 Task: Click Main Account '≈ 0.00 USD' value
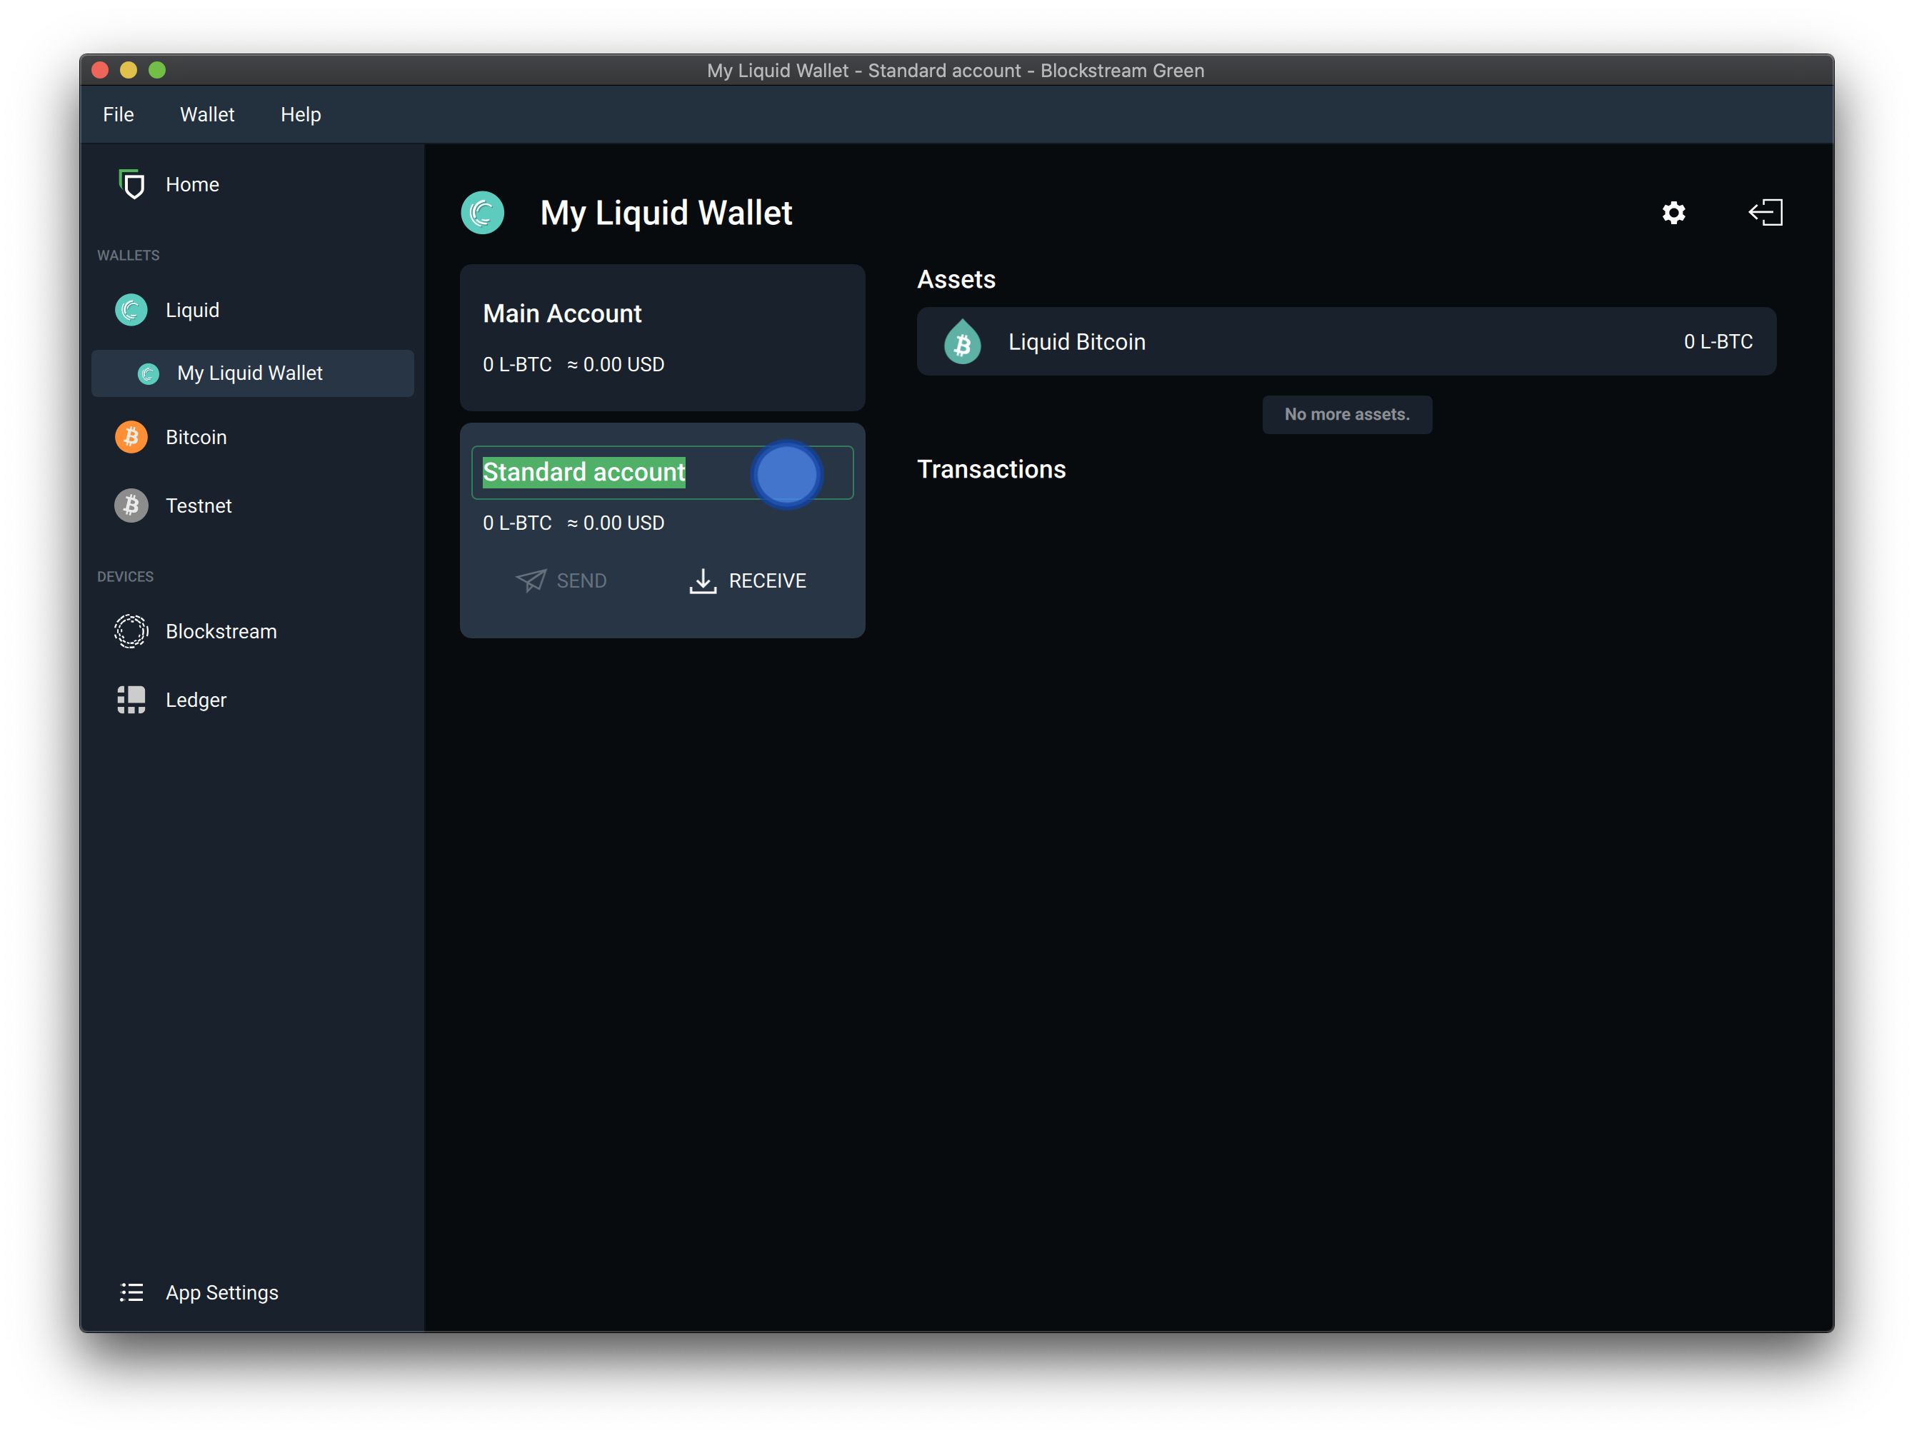coord(615,365)
